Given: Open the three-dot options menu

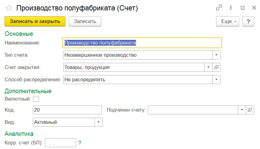Looking at the screenshot, I should 231,8.
